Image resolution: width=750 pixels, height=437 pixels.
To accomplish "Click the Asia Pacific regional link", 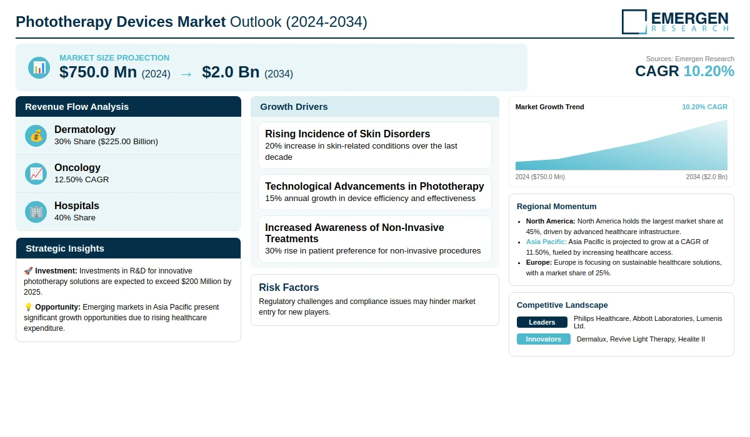I will pyautogui.click(x=546, y=242).
